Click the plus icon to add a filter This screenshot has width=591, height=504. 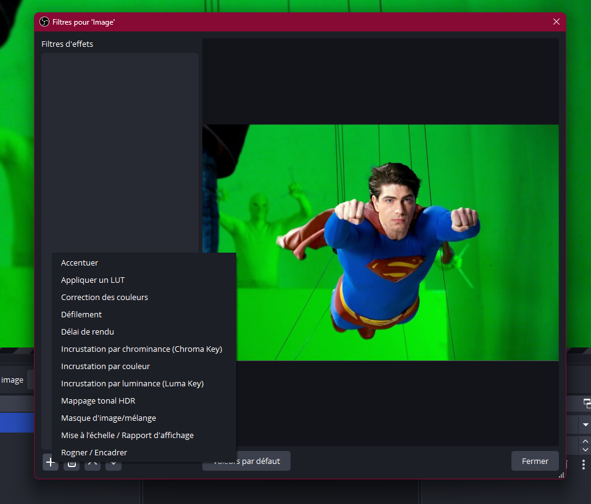click(x=51, y=462)
